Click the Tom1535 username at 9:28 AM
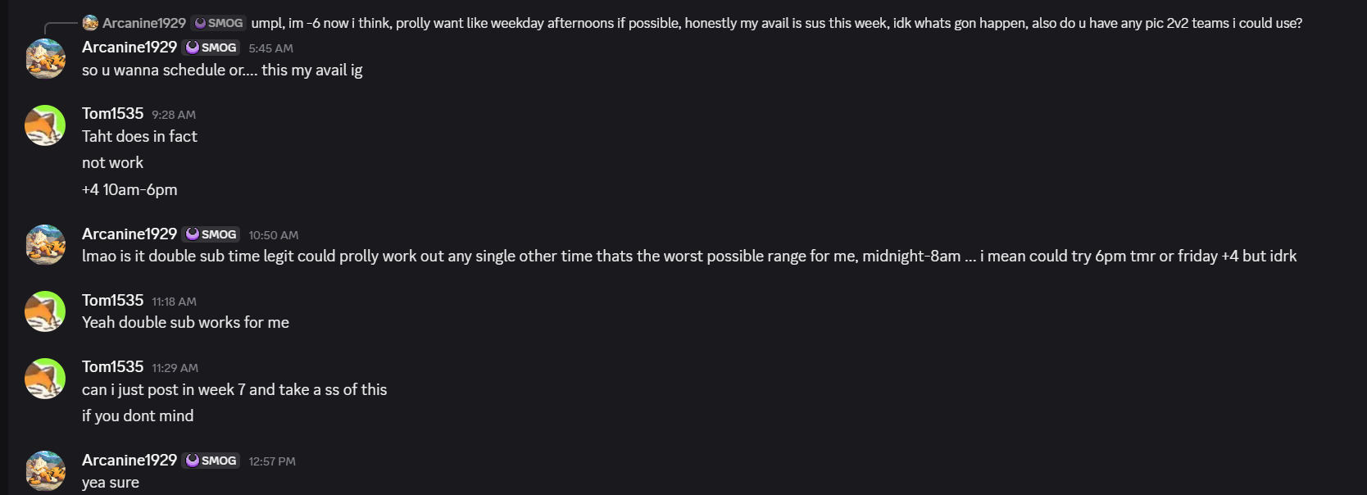 click(112, 114)
